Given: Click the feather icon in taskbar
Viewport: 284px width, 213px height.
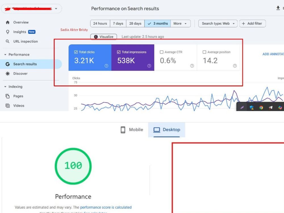Looking at the screenshot, I should coord(242,108).
